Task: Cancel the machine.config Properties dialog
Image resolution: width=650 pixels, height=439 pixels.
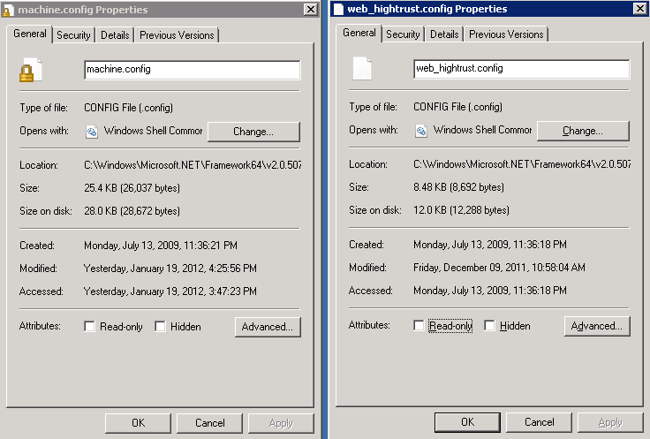Action: (210, 423)
